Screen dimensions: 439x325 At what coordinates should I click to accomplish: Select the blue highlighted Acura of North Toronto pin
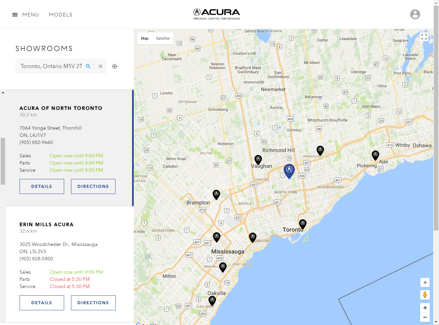(x=289, y=171)
